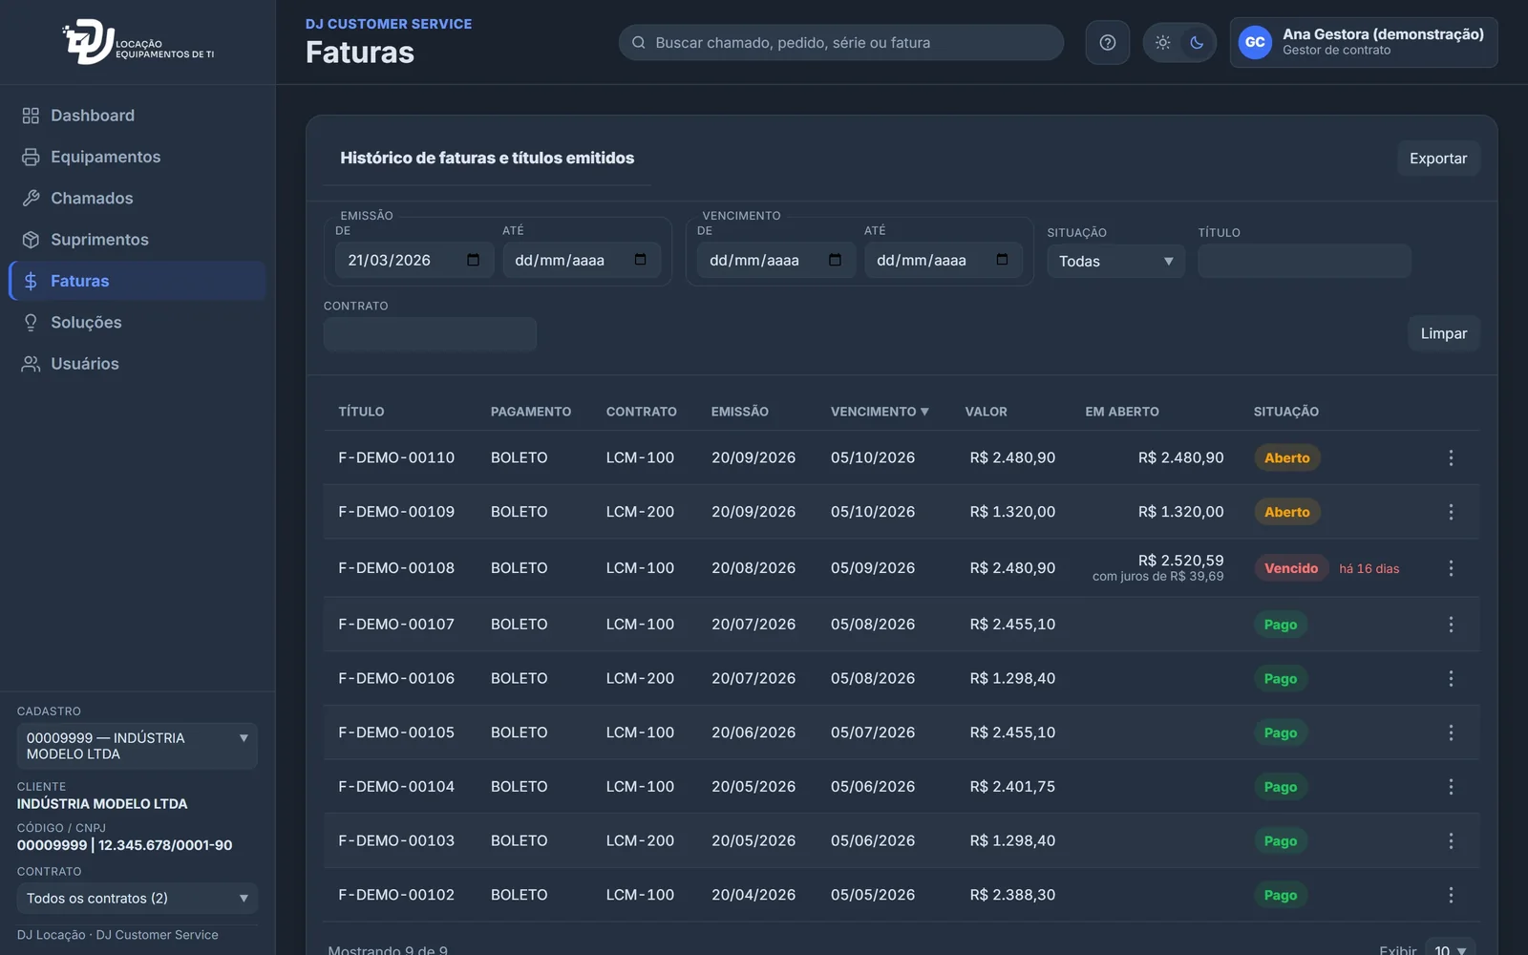Switch to dark theme moon icon

coord(1197,42)
